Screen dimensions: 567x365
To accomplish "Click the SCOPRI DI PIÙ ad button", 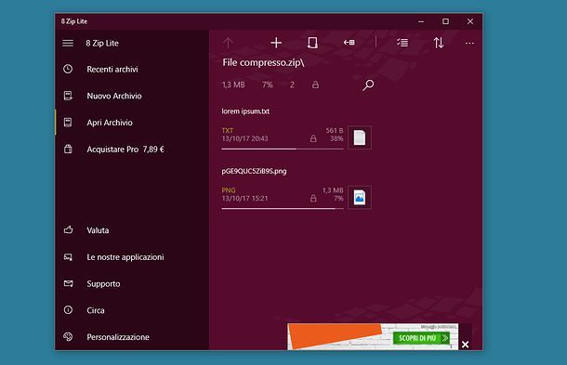I will pos(421,338).
